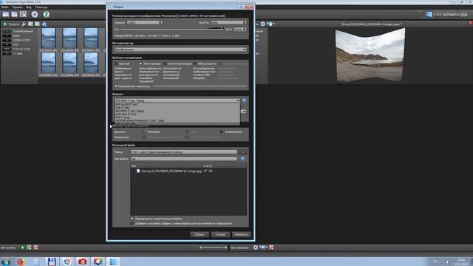Toggle the Изображения checkbox
The width and height of the screenshot is (473, 266).
[x=222, y=132]
